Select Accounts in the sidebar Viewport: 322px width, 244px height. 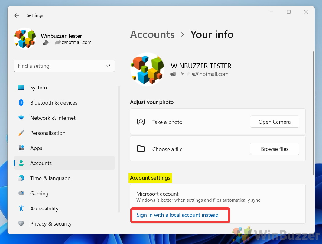64,163
